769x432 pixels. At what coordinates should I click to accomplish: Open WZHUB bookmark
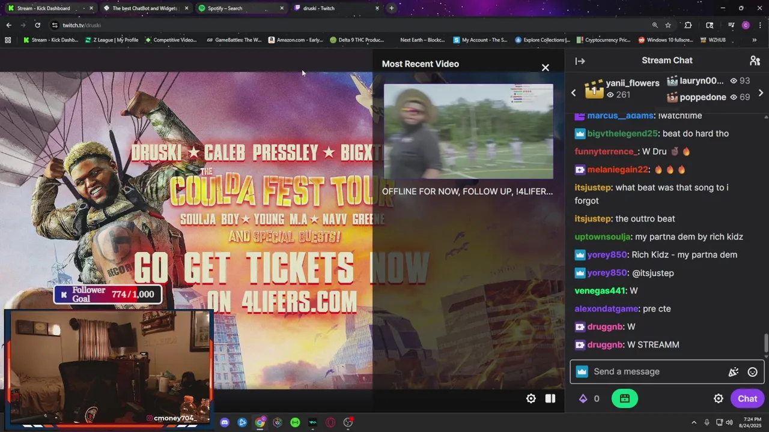point(713,40)
